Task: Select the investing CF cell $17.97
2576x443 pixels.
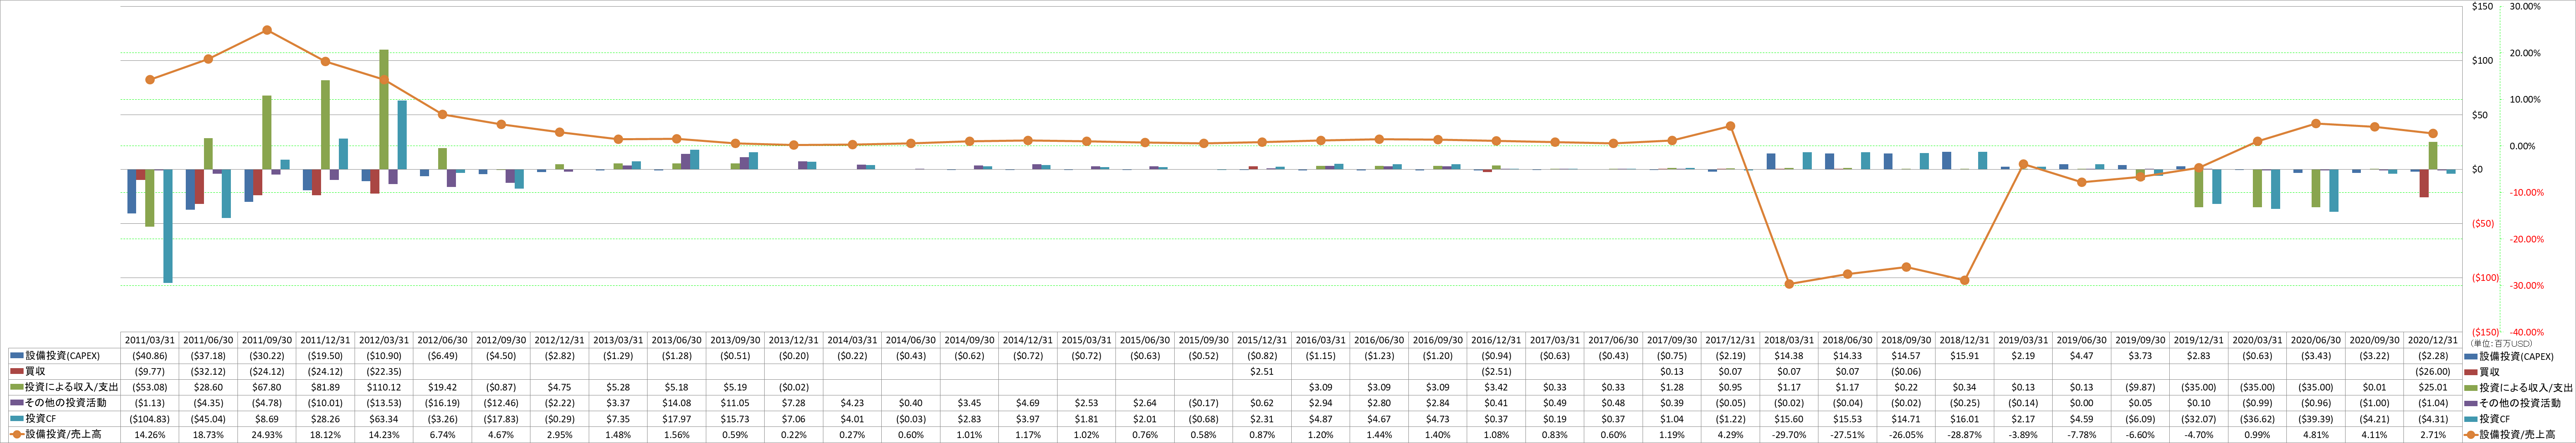Action: [x=676, y=419]
